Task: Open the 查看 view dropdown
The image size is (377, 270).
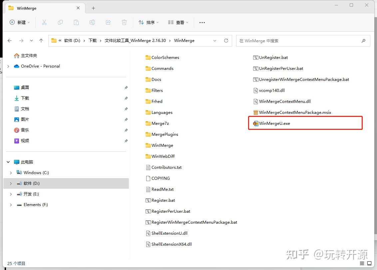Action: click(x=177, y=22)
